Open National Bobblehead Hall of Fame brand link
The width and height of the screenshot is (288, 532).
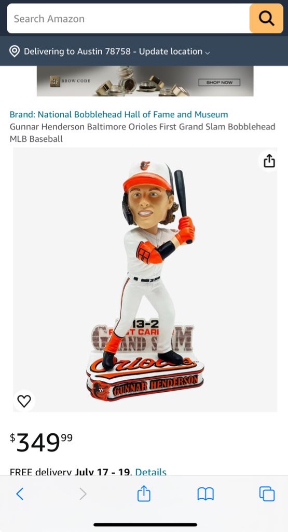tap(119, 114)
